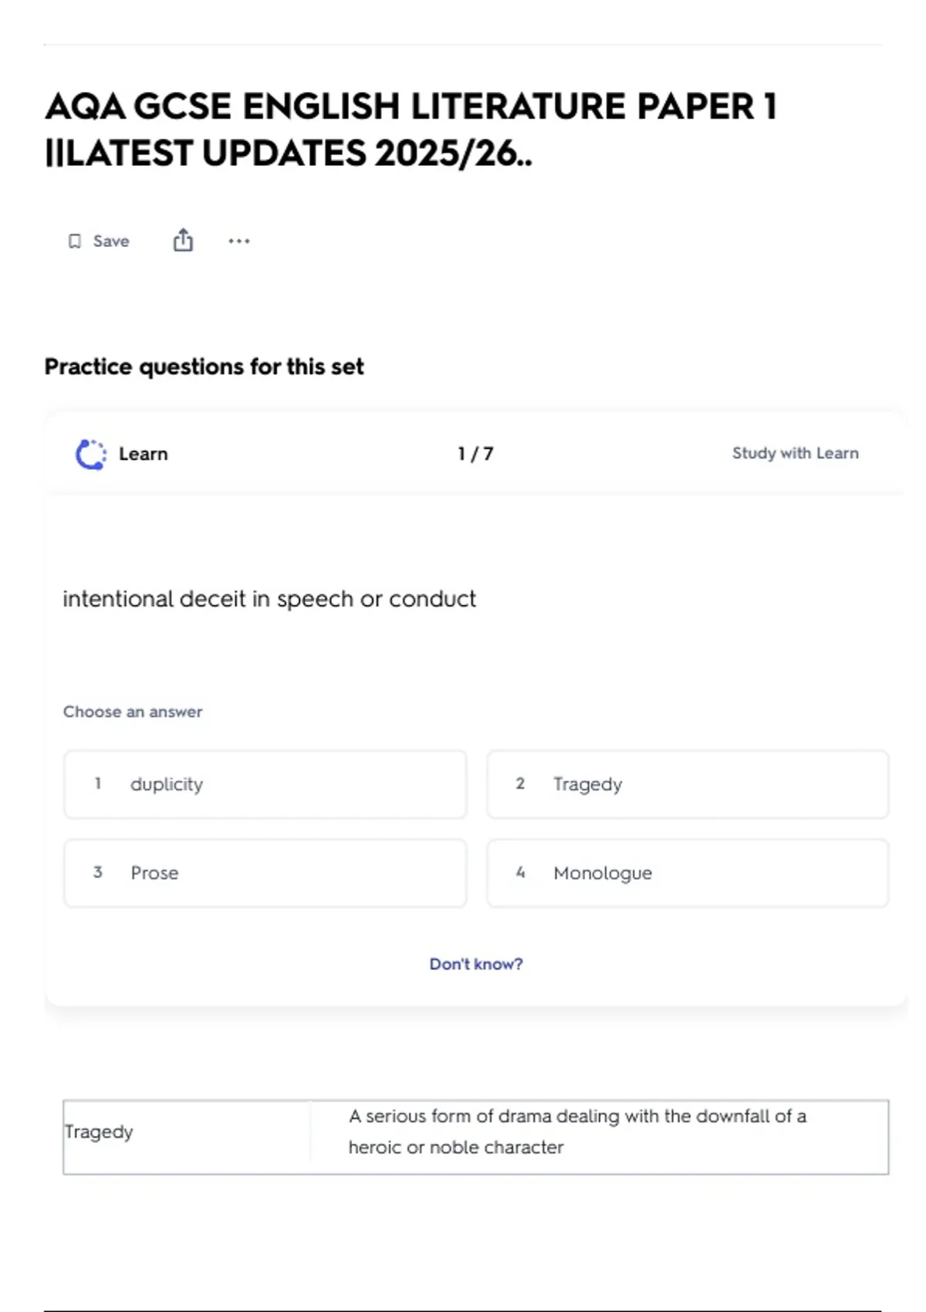Pick answer option 3, Prose
The width and height of the screenshot is (926, 1312).
pyautogui.click(x=265, y=873)
